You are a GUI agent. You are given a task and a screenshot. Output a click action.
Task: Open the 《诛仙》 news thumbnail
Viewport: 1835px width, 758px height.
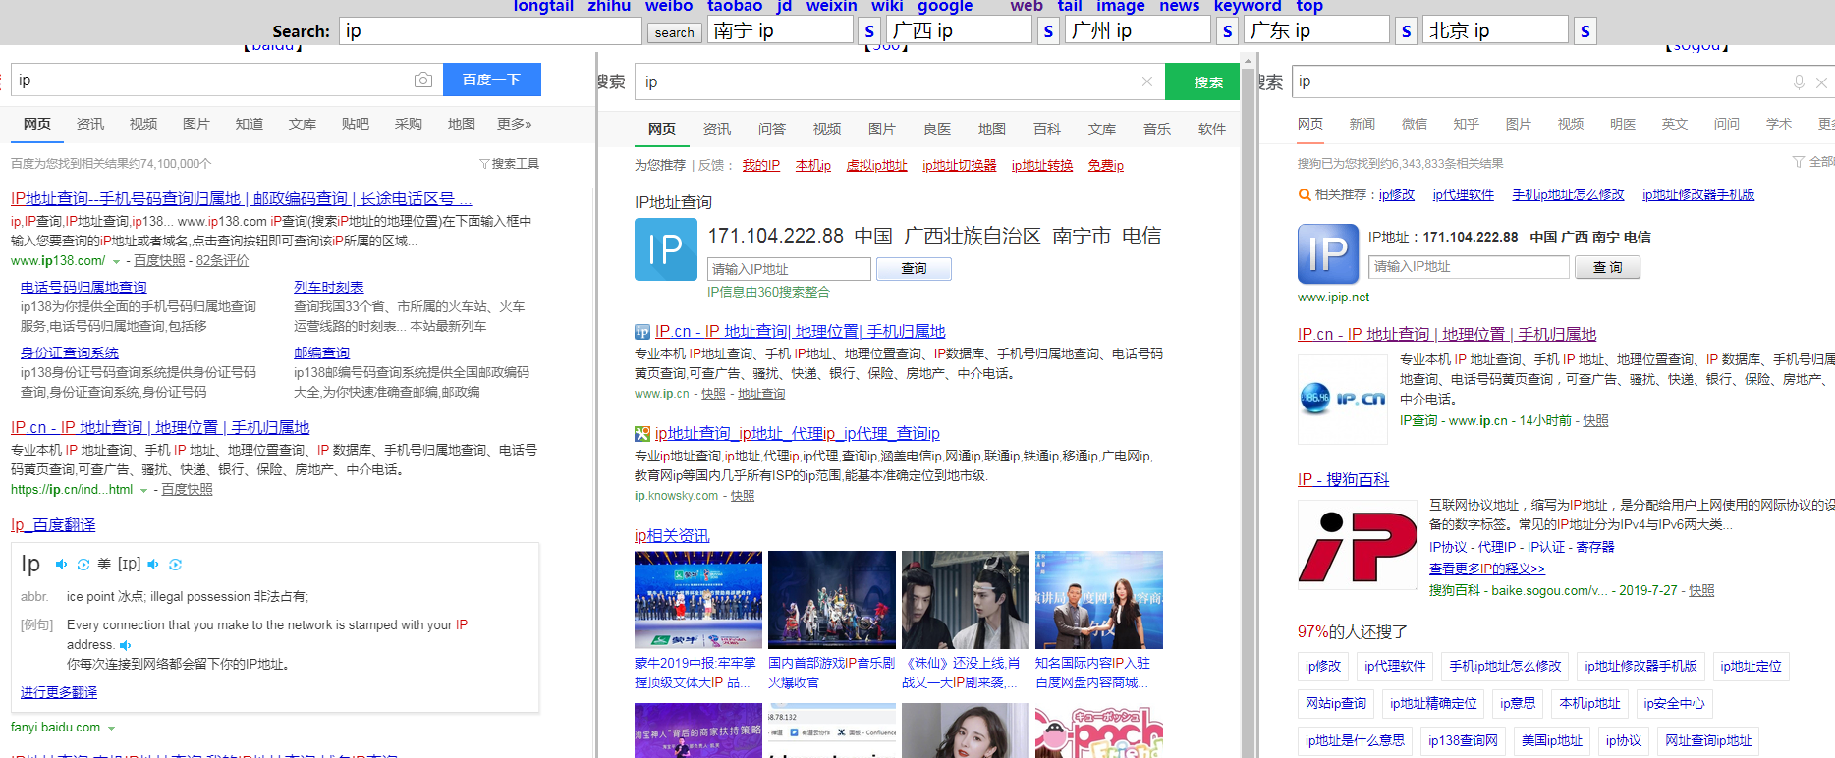[x=966, y=600]
